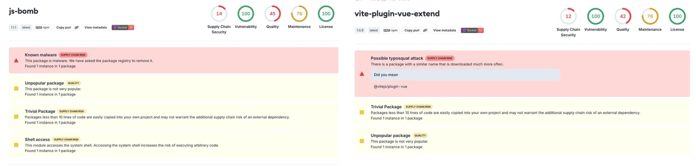View metadata for vite-plugin-vue-extend
This screenshot has height=166, width=696.
click(445, 30)
